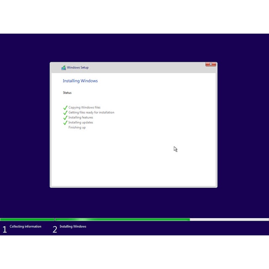Click the Windows Setup title text
Image resolution: width=269 pixels, height=269 pixels.
78,68
